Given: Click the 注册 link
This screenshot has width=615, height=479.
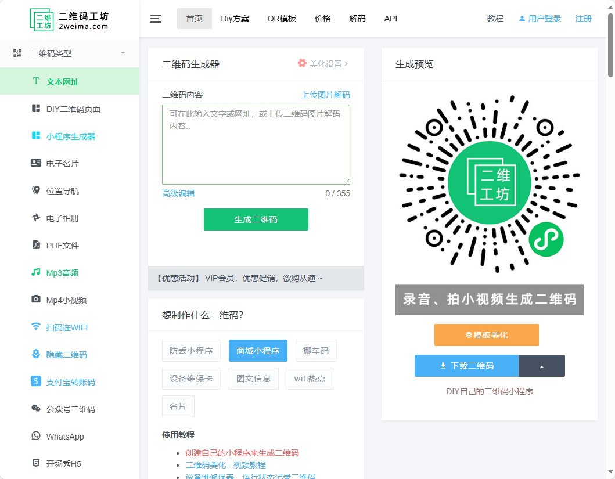Looking at the screenshot, I should (x=583, y=19).
